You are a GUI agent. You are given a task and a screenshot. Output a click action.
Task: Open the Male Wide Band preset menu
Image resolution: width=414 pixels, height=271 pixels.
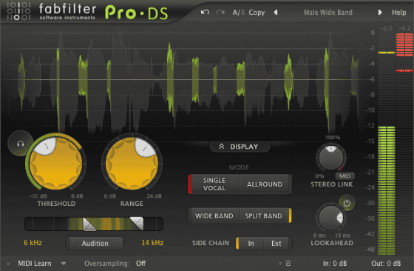[x=328, y=13]
